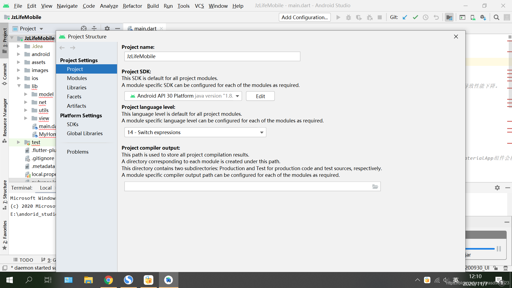Click the Windows Start button

point(10,280)
